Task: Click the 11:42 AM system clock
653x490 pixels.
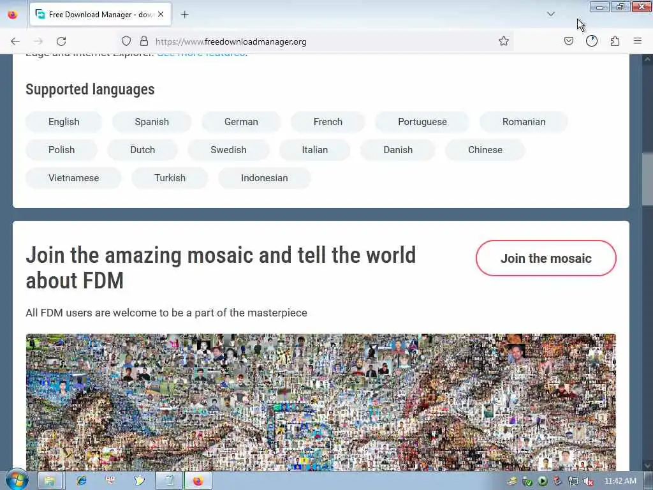Action: pos(620,481)
